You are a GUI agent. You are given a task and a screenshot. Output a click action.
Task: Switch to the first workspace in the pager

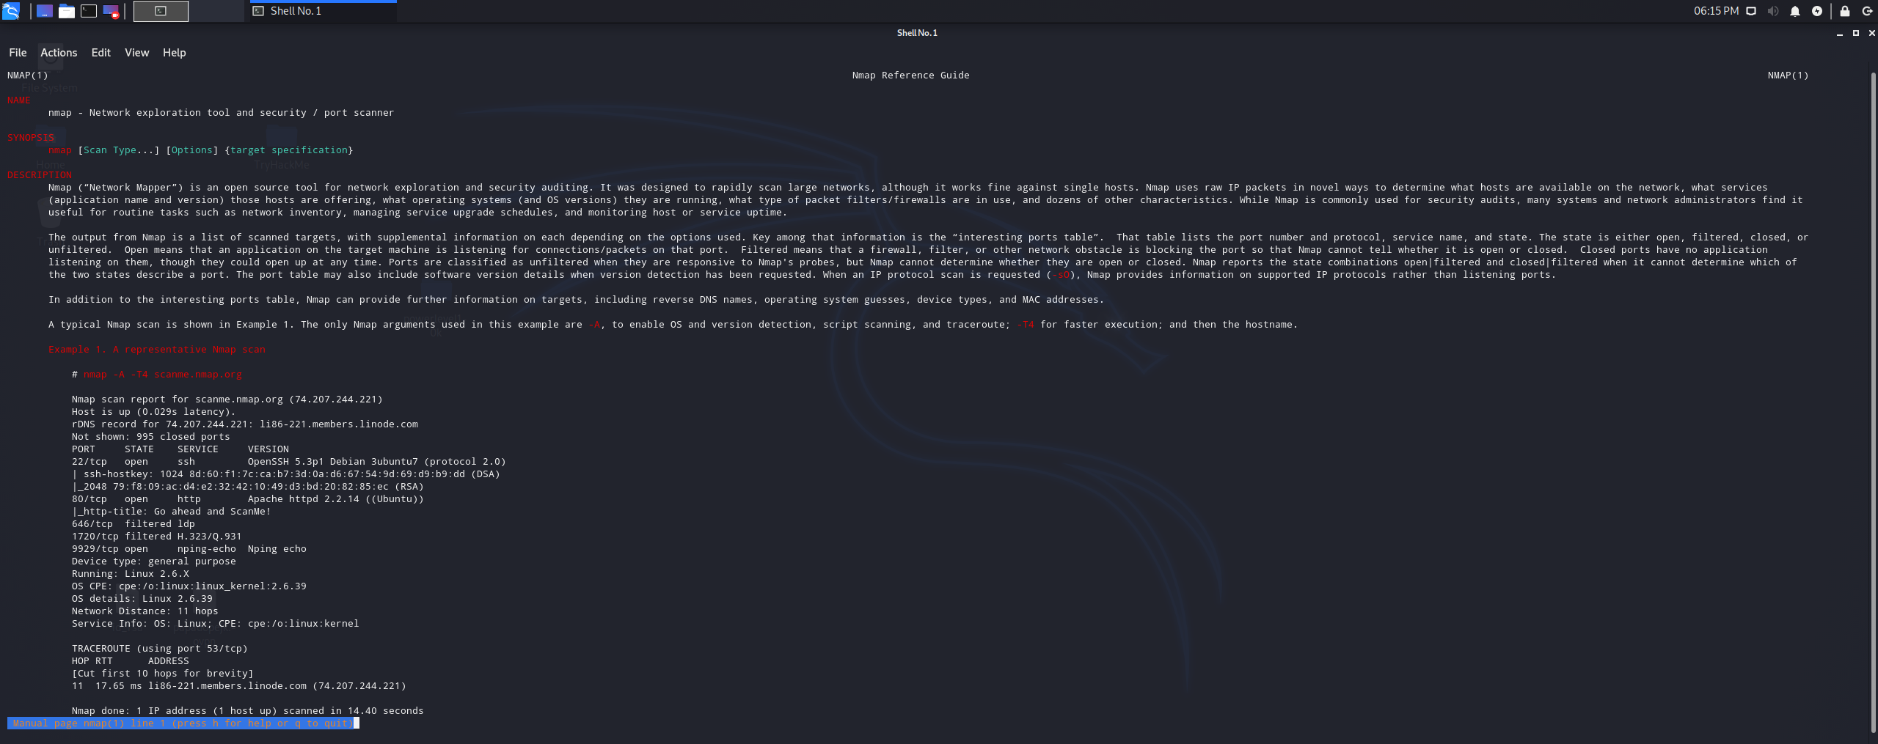click(161, 11)
